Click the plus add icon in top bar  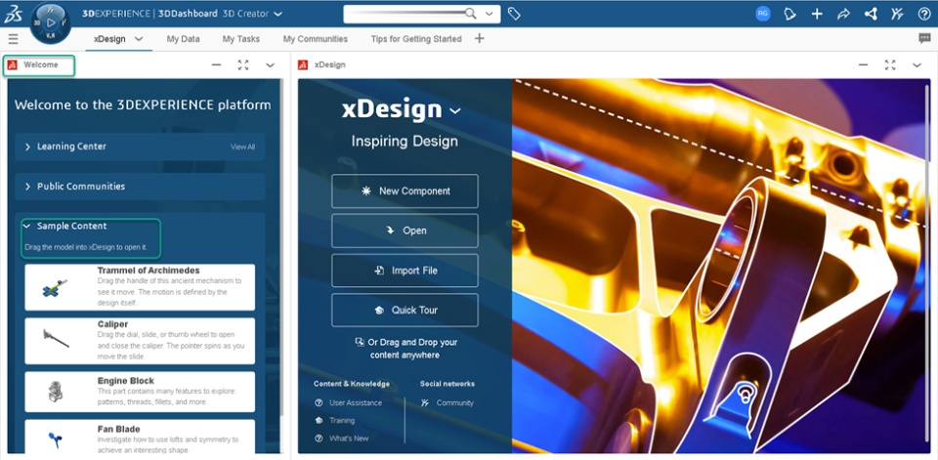[x=817, y=14]
